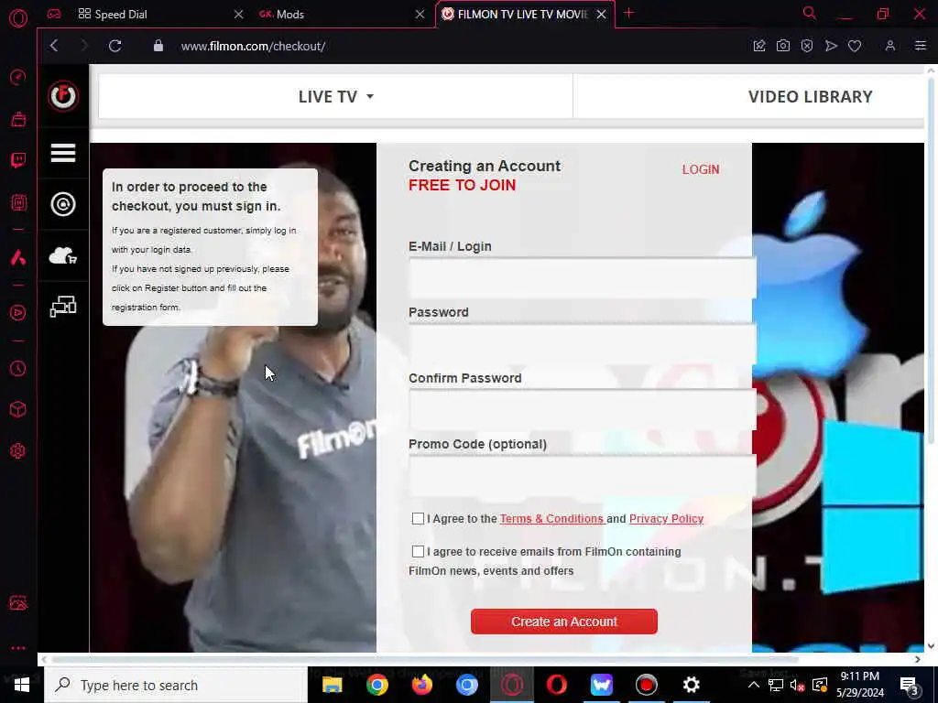Open the GX Cleaner chip icon
The height and width of the screenshot is (703, 938).
tap(18, 202)
